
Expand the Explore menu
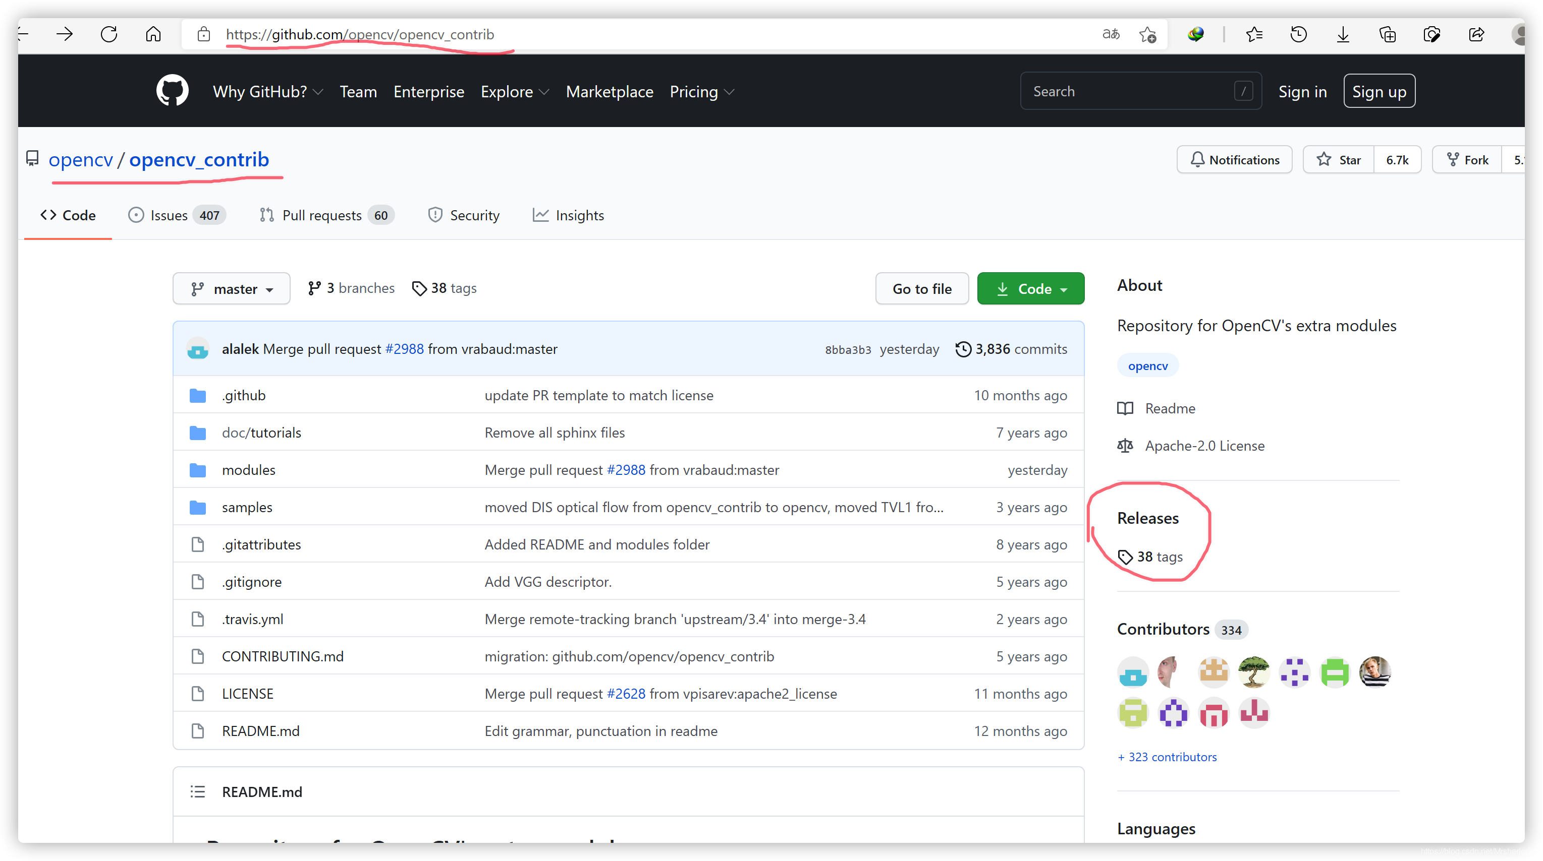(x=514, y=92)
